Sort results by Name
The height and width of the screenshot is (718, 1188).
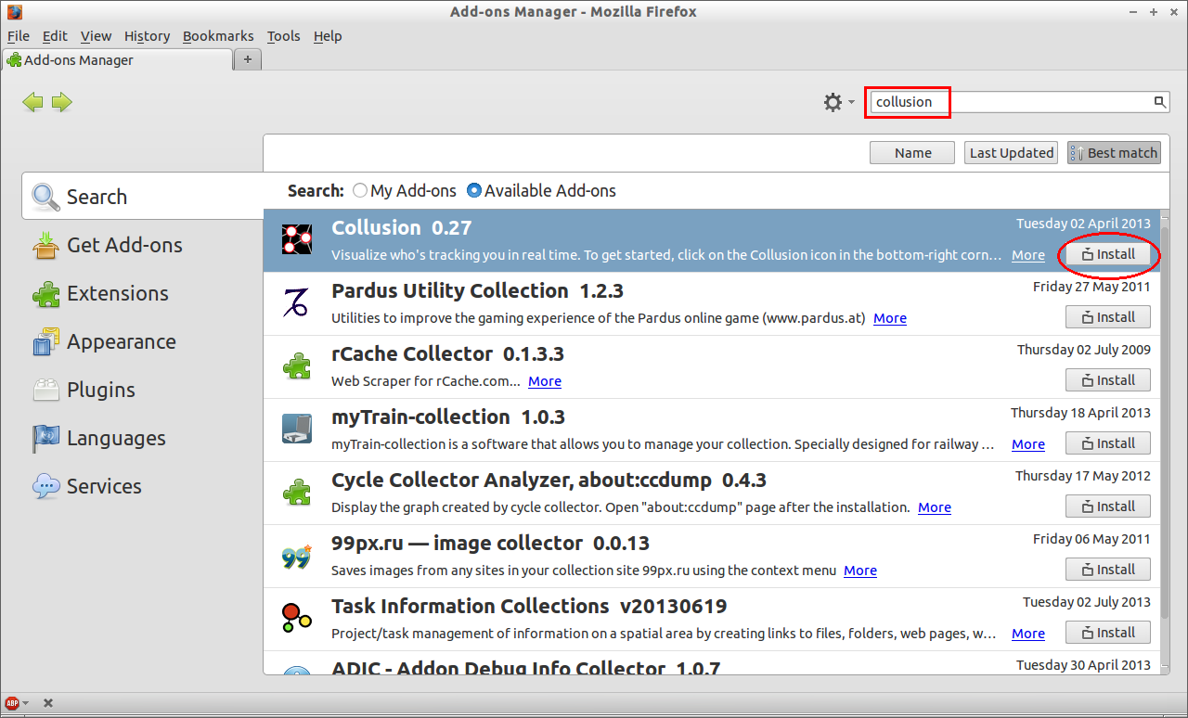point(912,153)
